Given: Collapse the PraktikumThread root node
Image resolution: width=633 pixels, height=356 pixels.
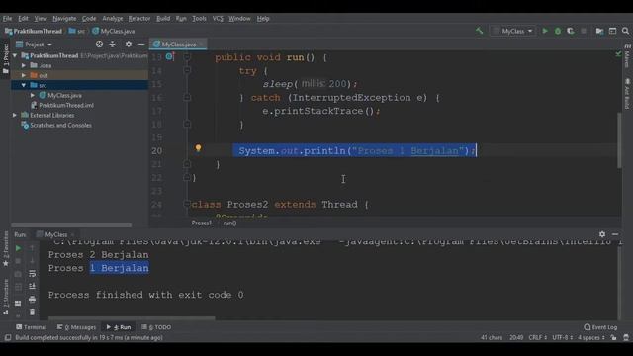Looking at the screenshot, I should click(x=15, y=55).
